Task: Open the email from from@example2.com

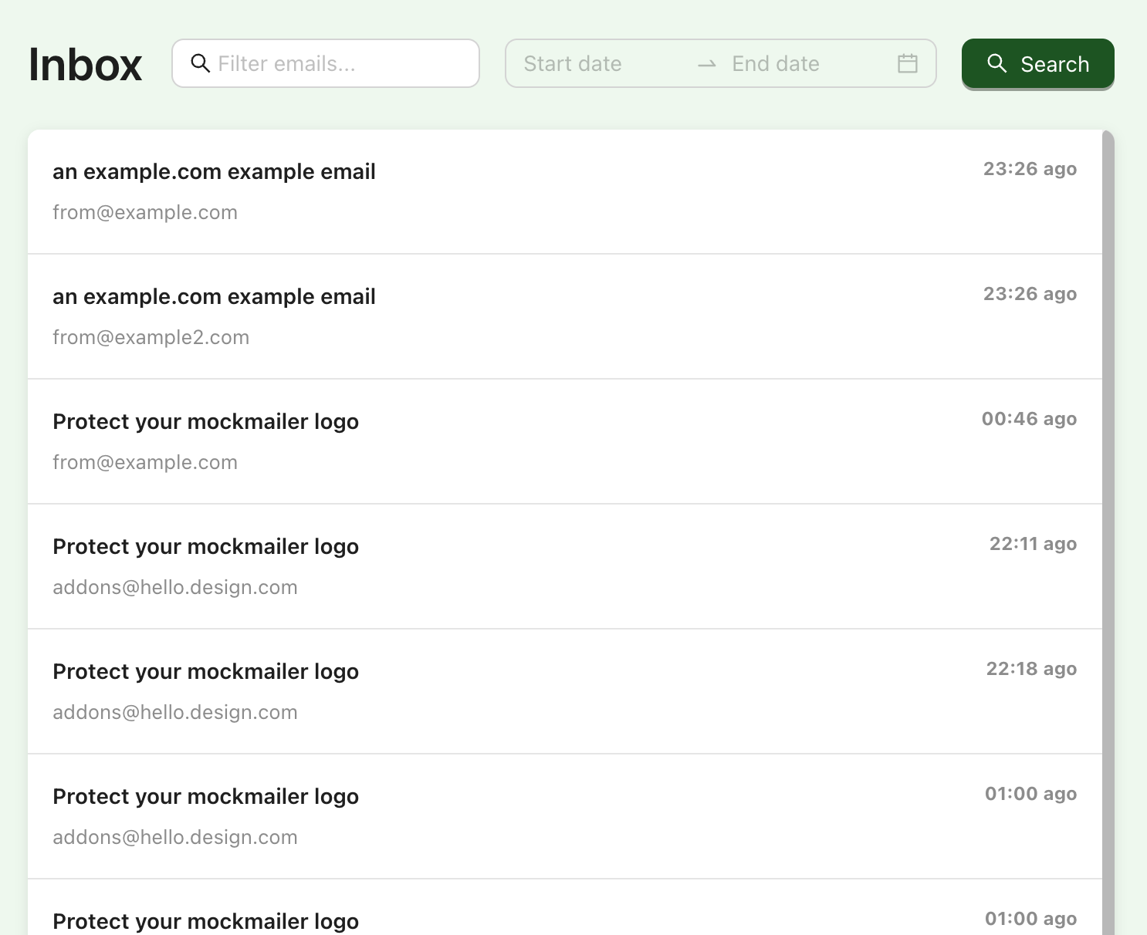Action: click(x=565, y=316)
